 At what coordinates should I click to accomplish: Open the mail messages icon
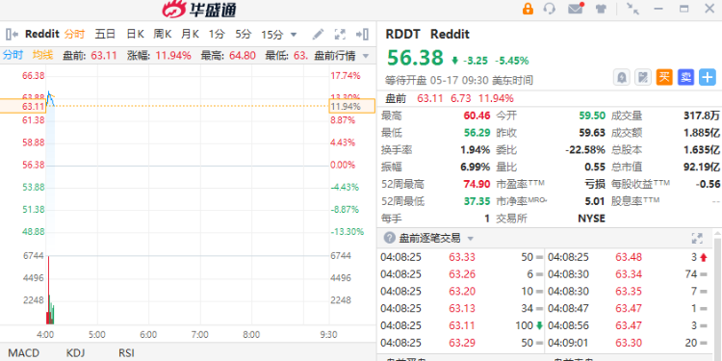click(576, 9)
